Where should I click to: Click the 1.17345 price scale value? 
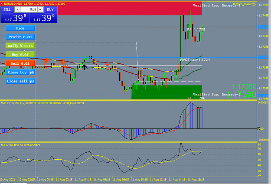click(263, 36)
